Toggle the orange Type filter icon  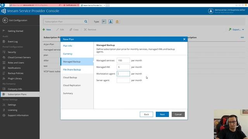point(117,22)
